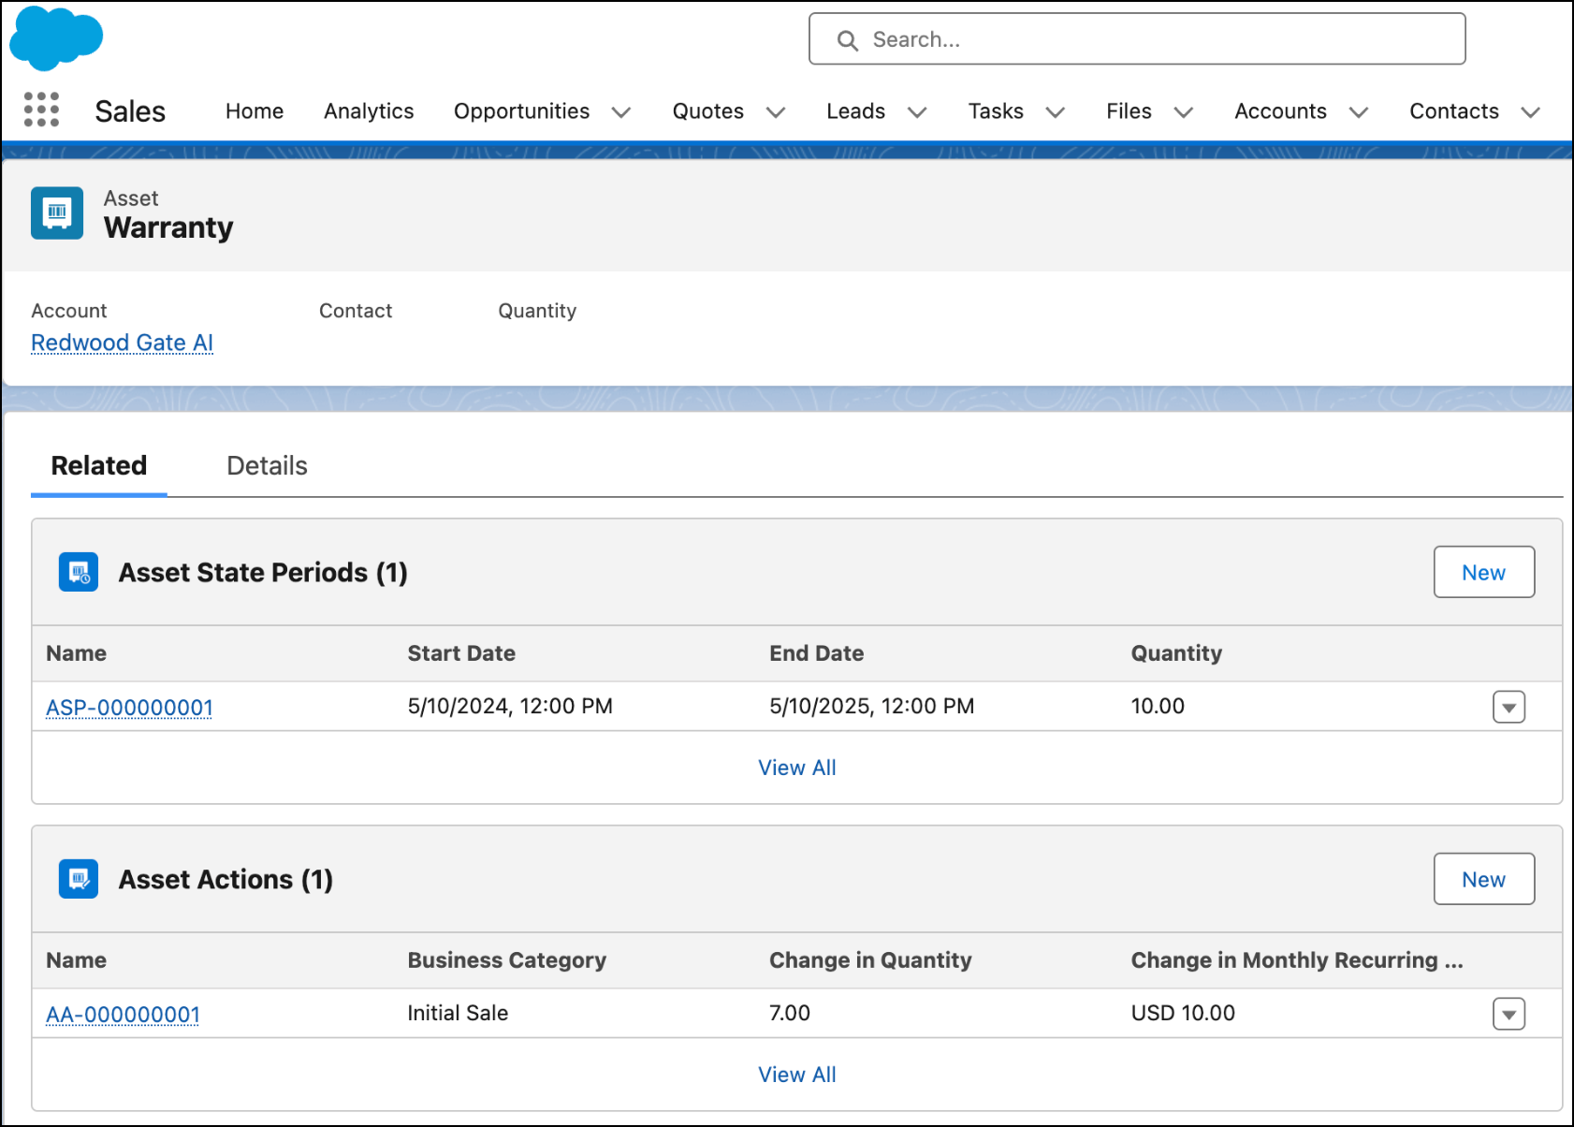Click the End Date column header
The width and height of the screenshot is (1574, 1127).
(816, 653)
